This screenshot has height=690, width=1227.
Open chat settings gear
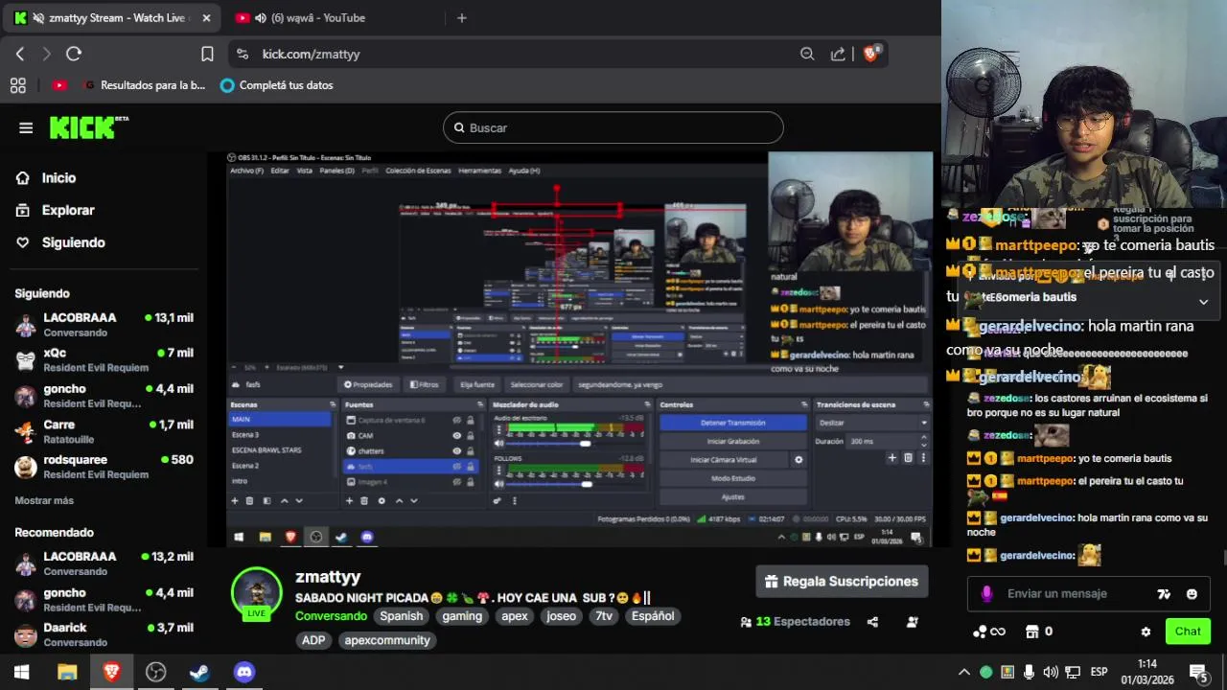(x=1146, y=632)
